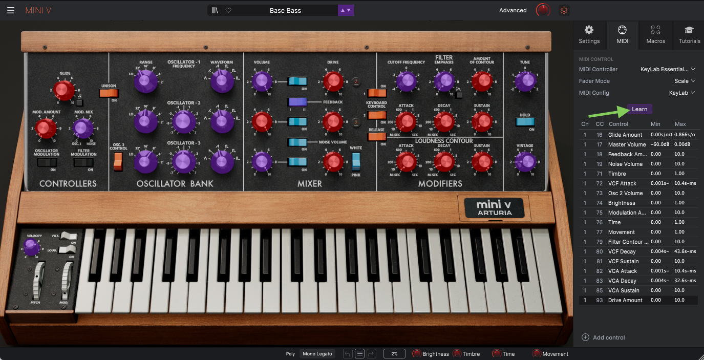Open the edit history list icon
This screenshot has width=704, height=360.
360,353
